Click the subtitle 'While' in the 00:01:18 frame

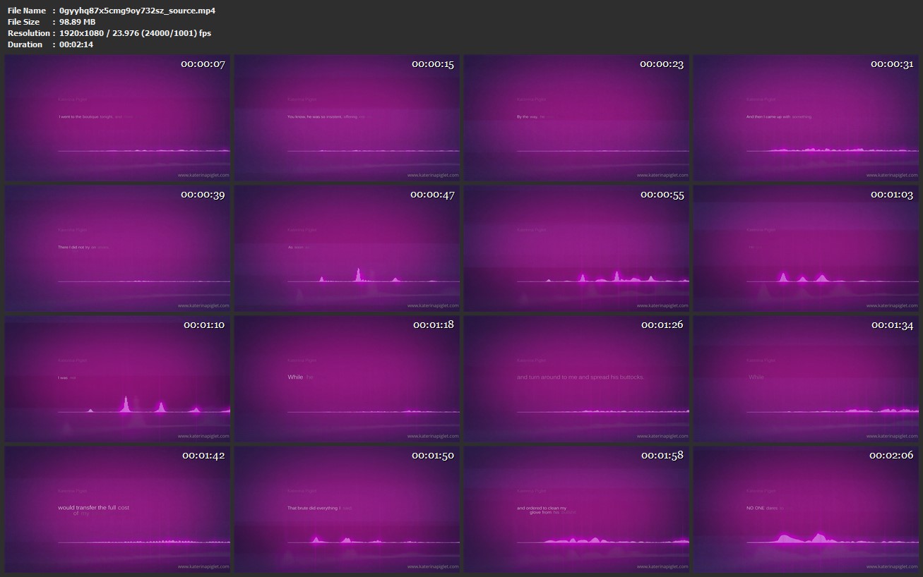[295, 377]
